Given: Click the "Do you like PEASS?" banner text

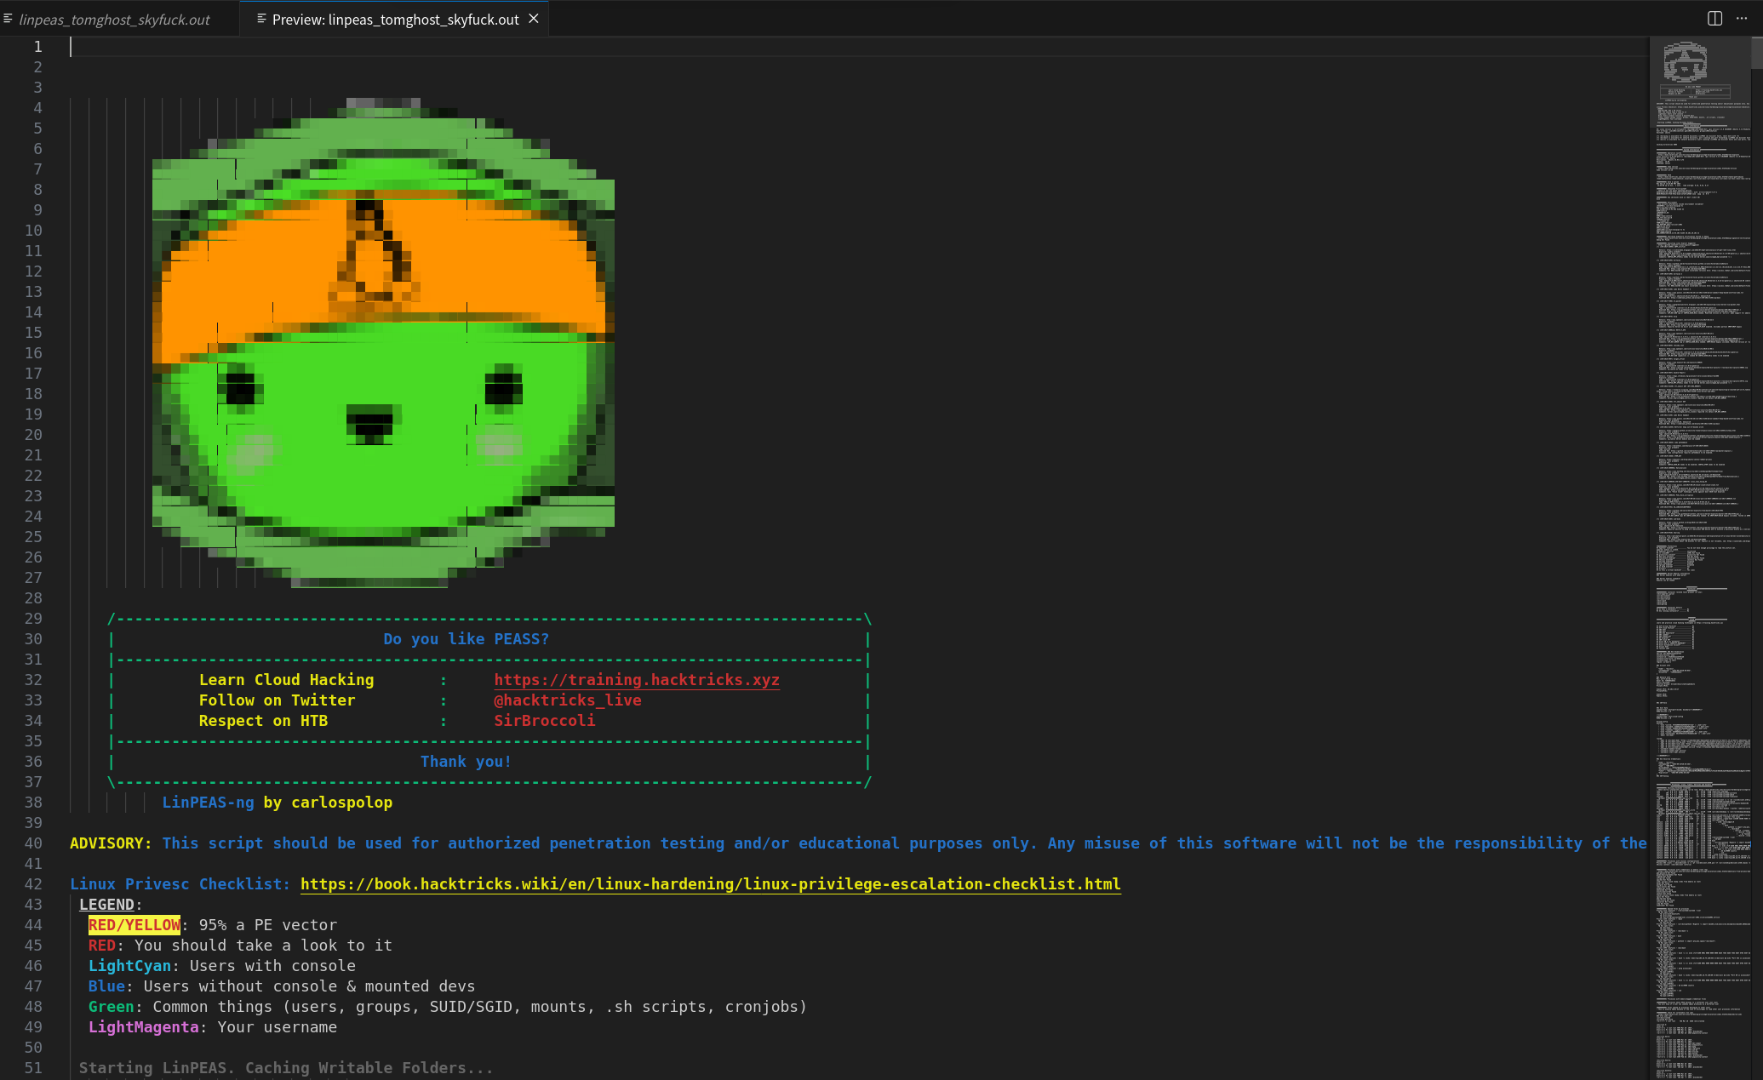Looking at the screenshot, I should [x=466, y=638].
